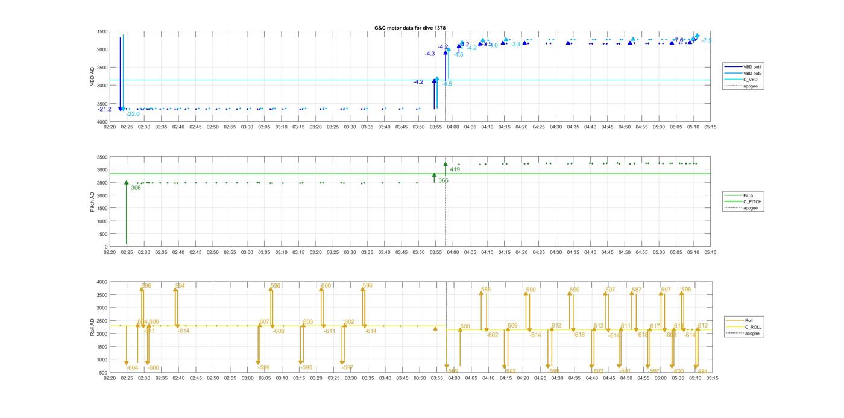Click the '-7.5' VBD data label
Image resolution: width=844 pixels, height=418 pixels.
tap(707, 40)
